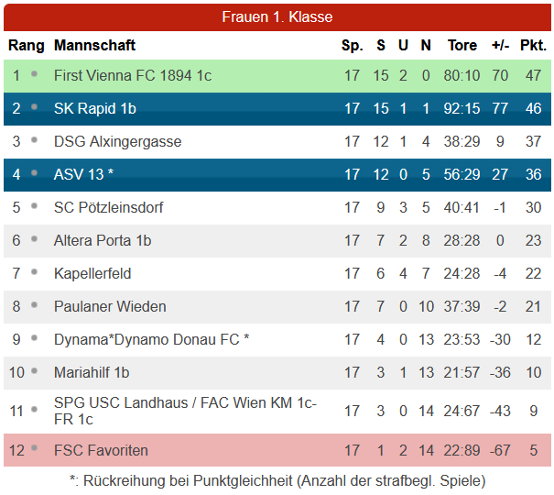Select the Paulaner Wieden team name
Screen dimensions: 554x495
[x=110, y=306]
